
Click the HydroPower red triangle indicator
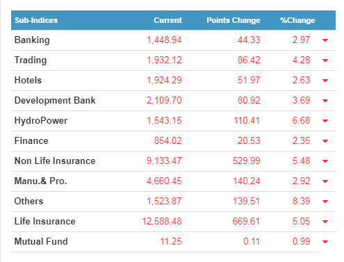(325, 121)
